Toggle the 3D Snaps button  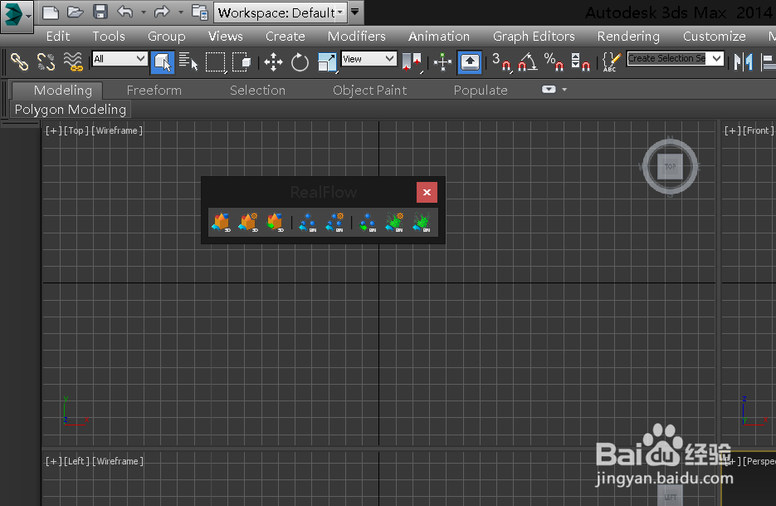[501, 62]
